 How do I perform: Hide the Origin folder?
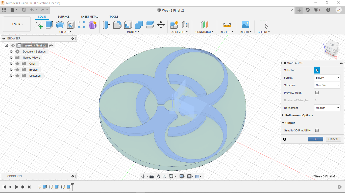pos(17,64)
